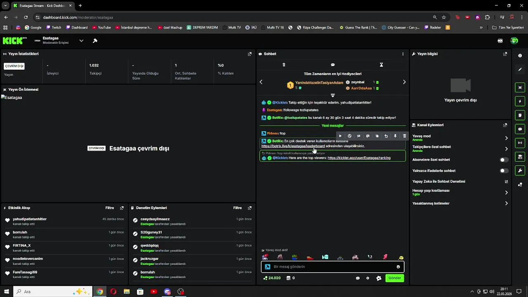
Task: Toggle the wrench panel icon in right sidebar
Action: coord(520,170)
